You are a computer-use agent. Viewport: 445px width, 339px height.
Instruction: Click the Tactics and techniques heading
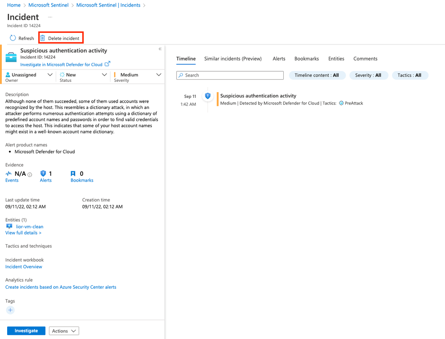coord(29,246)
